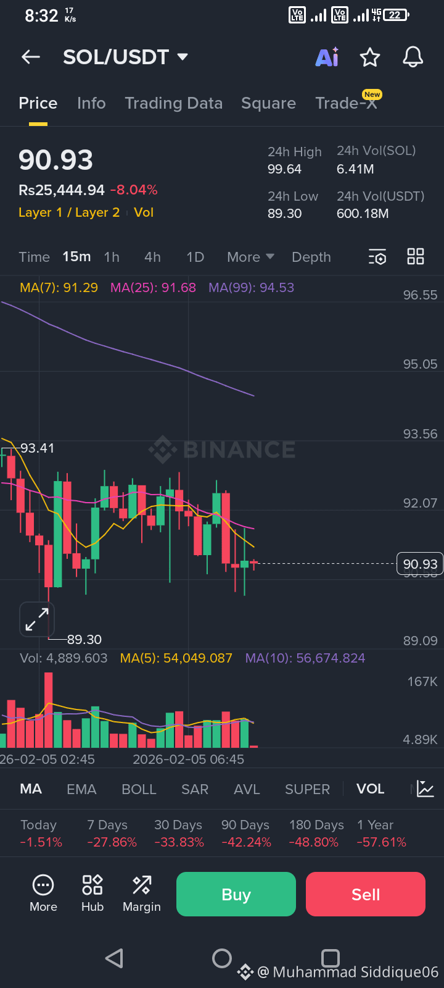This screenshot has height=988, width=444.
Task: Tap the Android home navigation button
Action: (x=222, y=958)
